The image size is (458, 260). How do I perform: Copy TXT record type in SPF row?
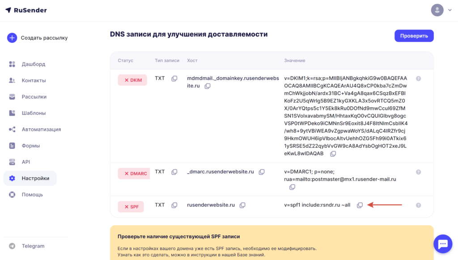174,205
